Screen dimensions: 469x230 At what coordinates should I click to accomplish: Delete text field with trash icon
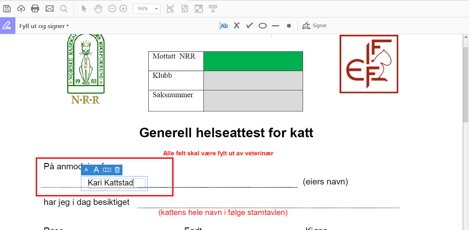pos(117,170)
